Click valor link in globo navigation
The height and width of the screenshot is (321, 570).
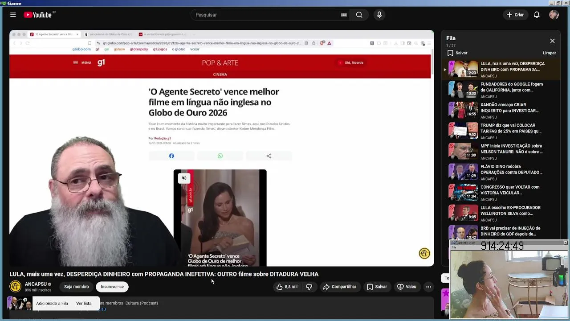(195, 49)
